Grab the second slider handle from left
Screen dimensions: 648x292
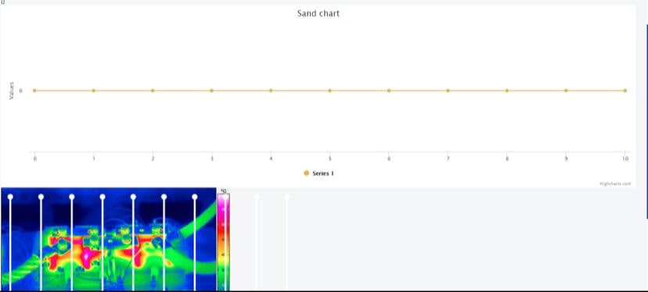(41, 198)
